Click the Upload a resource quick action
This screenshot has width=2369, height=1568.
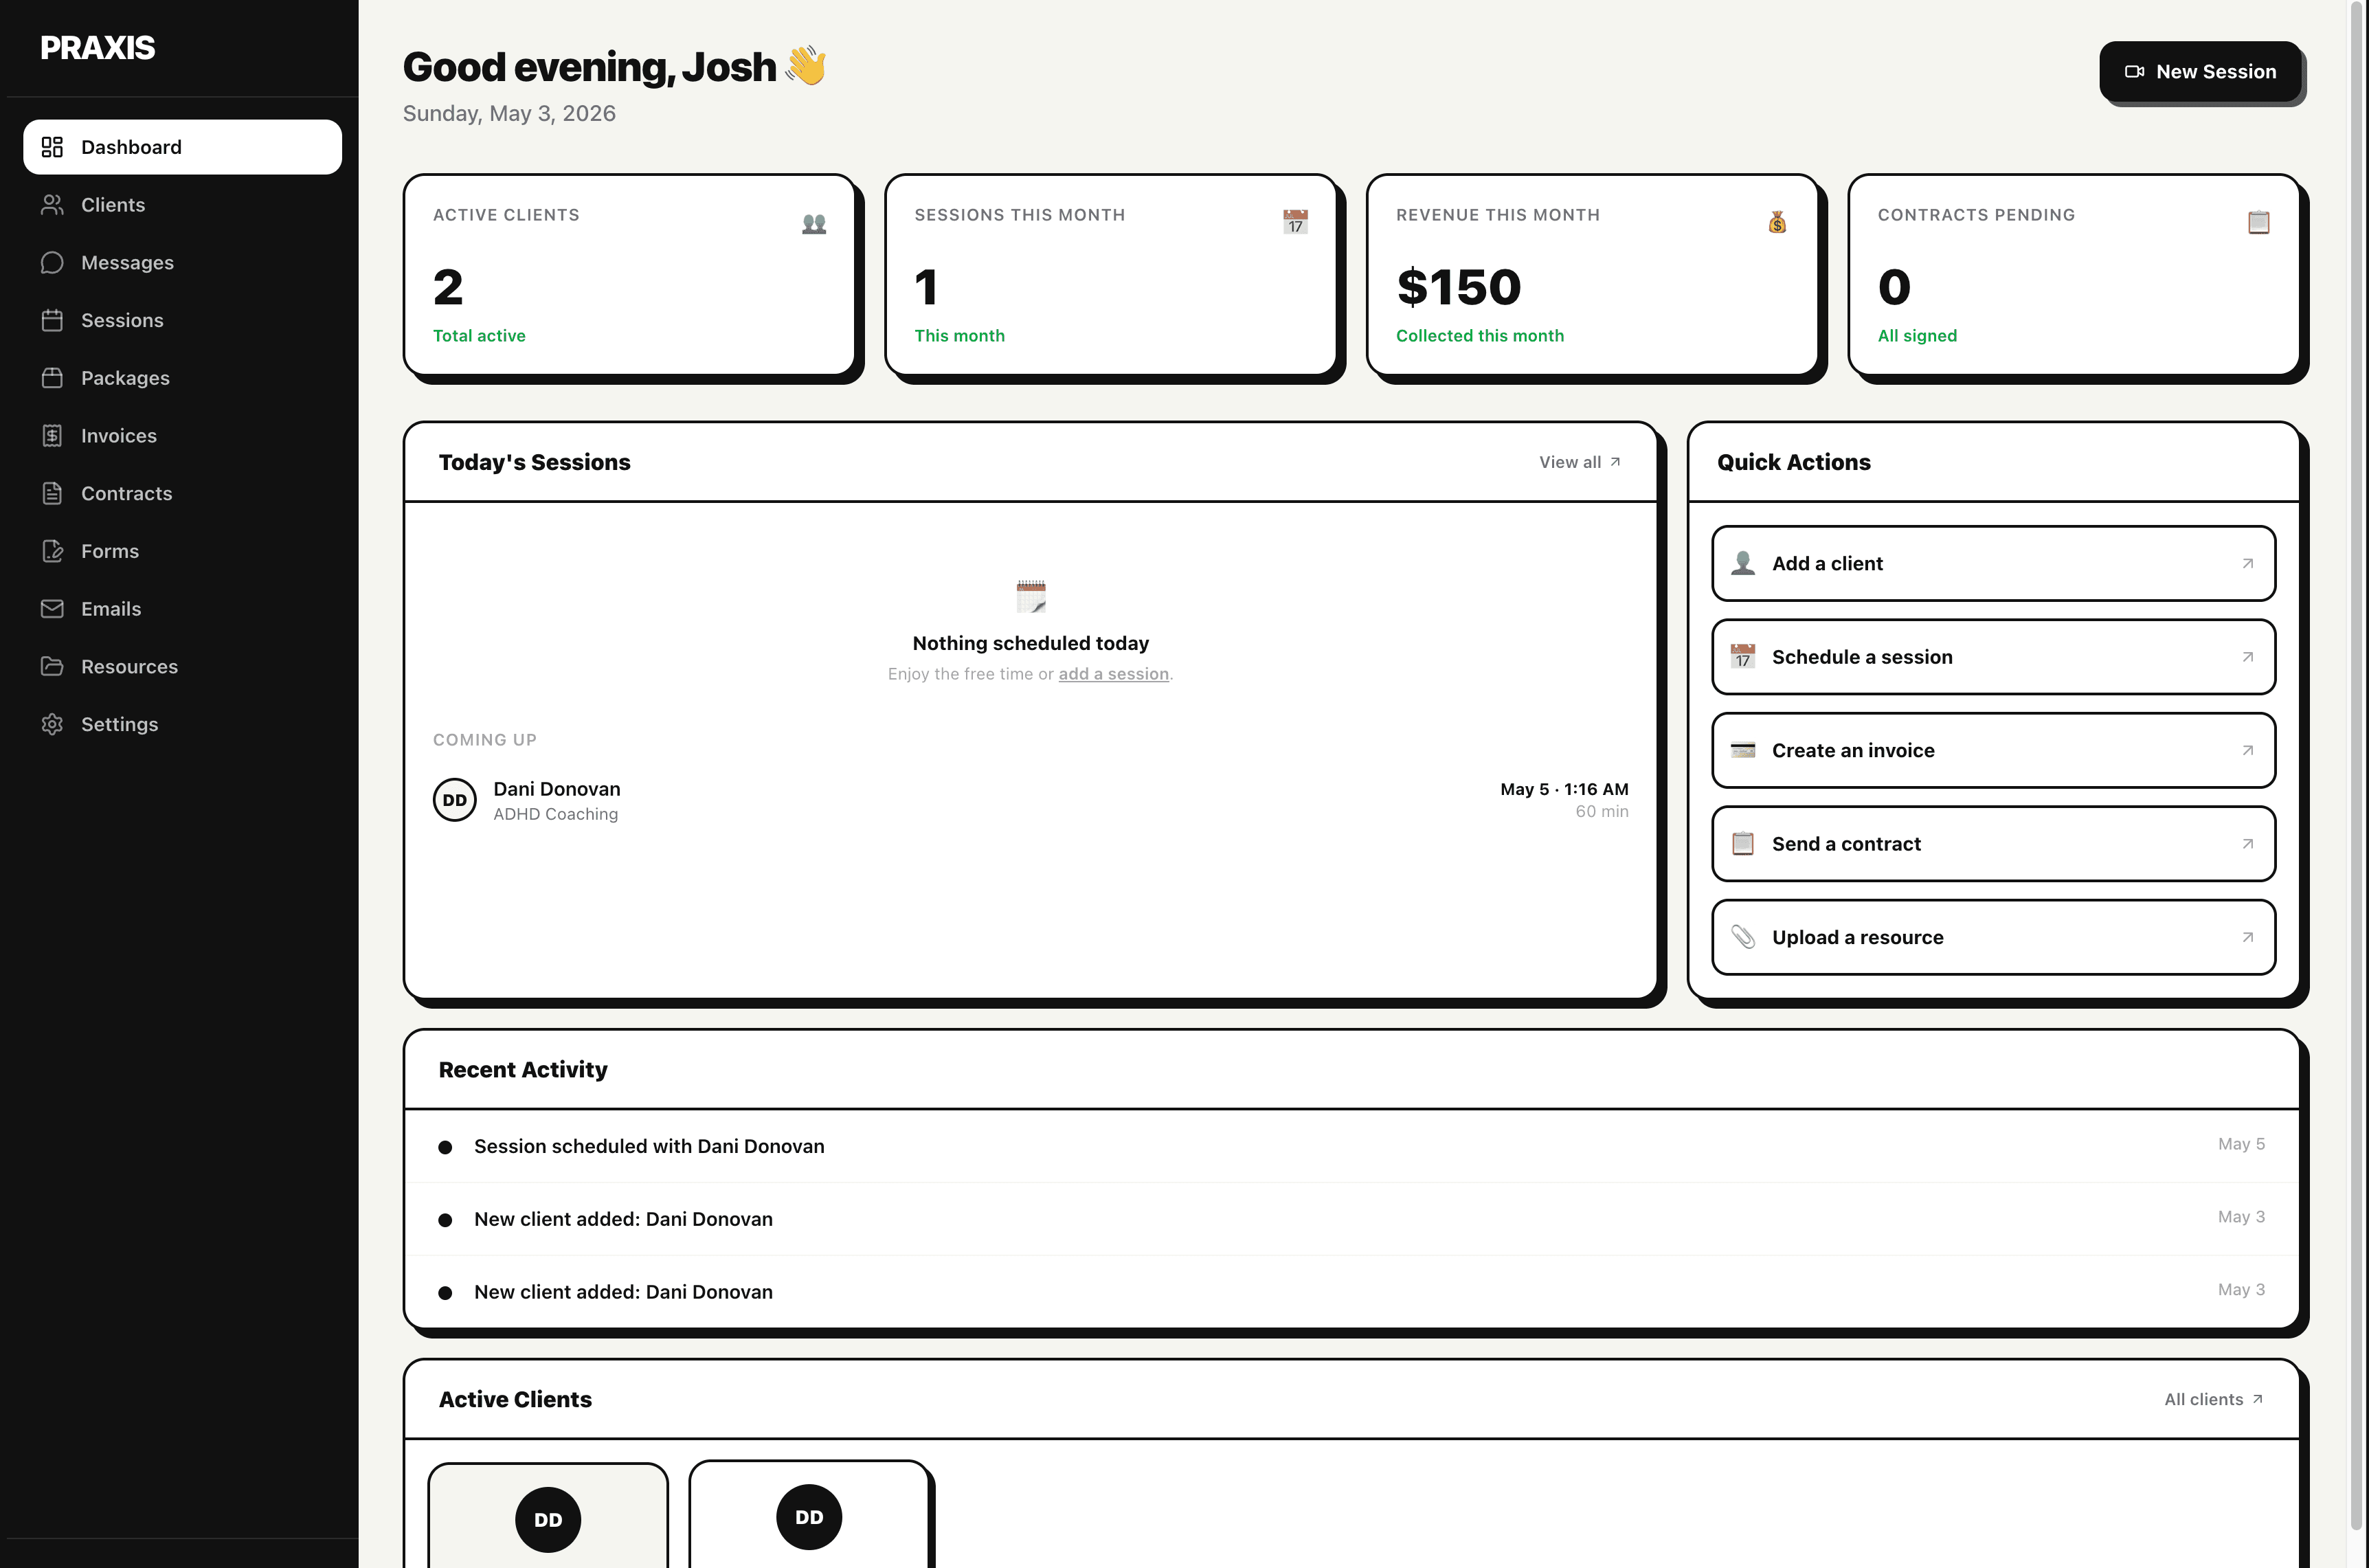1993,937
